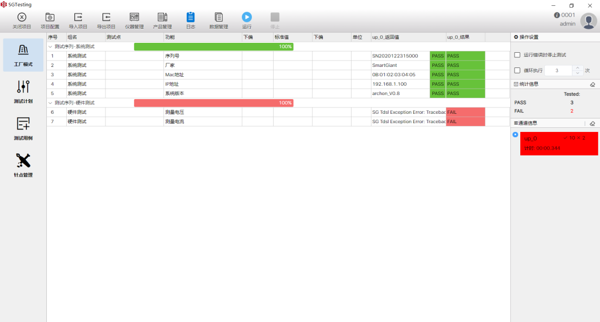This screenshot has width=600, height=322.
Task: Click the exception error text in row 6
Action: (408, 112)
